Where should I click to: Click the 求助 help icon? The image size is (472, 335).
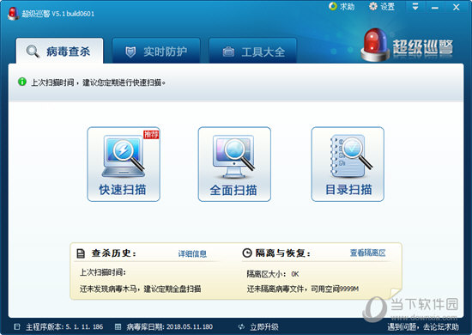point(333,6)
